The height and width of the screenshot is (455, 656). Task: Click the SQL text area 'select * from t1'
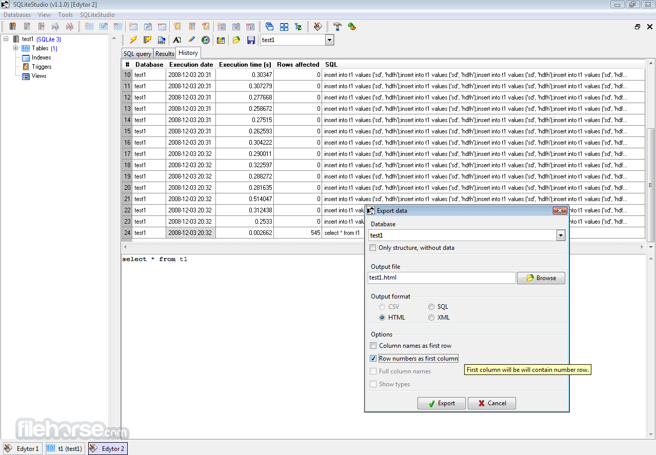point(154,260)
